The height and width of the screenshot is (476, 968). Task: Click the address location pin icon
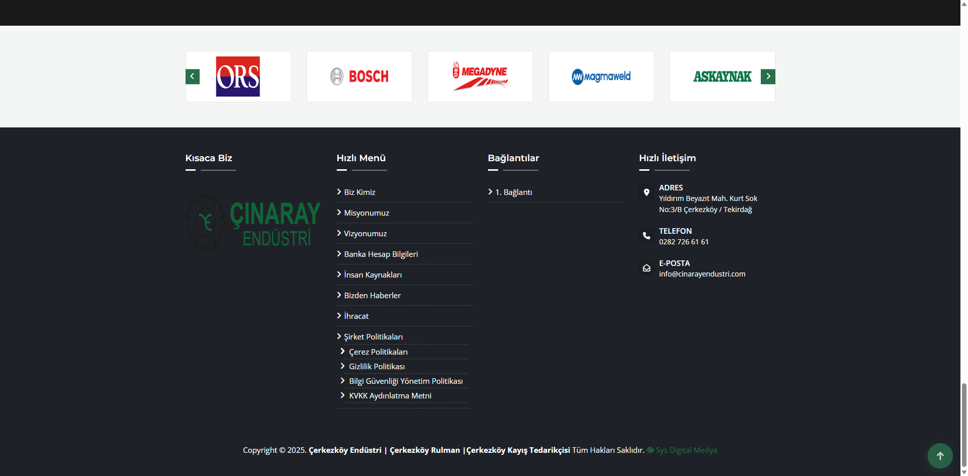coord(646,192)
